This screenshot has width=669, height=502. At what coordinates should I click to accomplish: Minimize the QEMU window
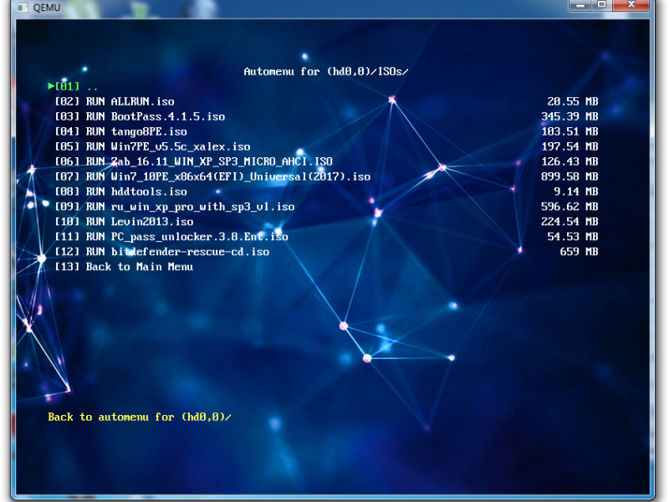click(x=580, y=5)
